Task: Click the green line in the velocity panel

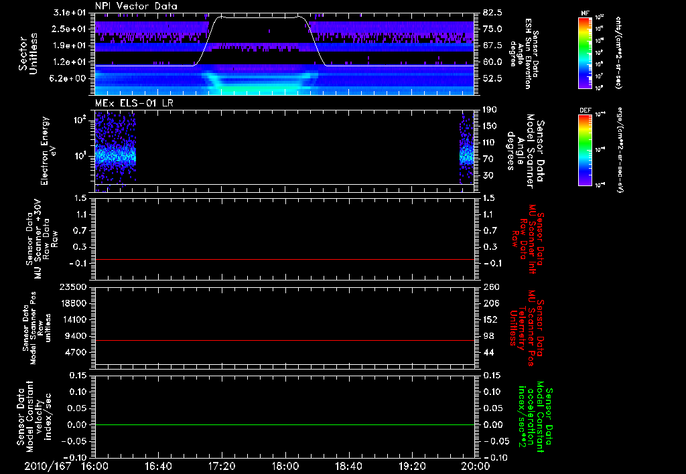Action: [285, 424]
